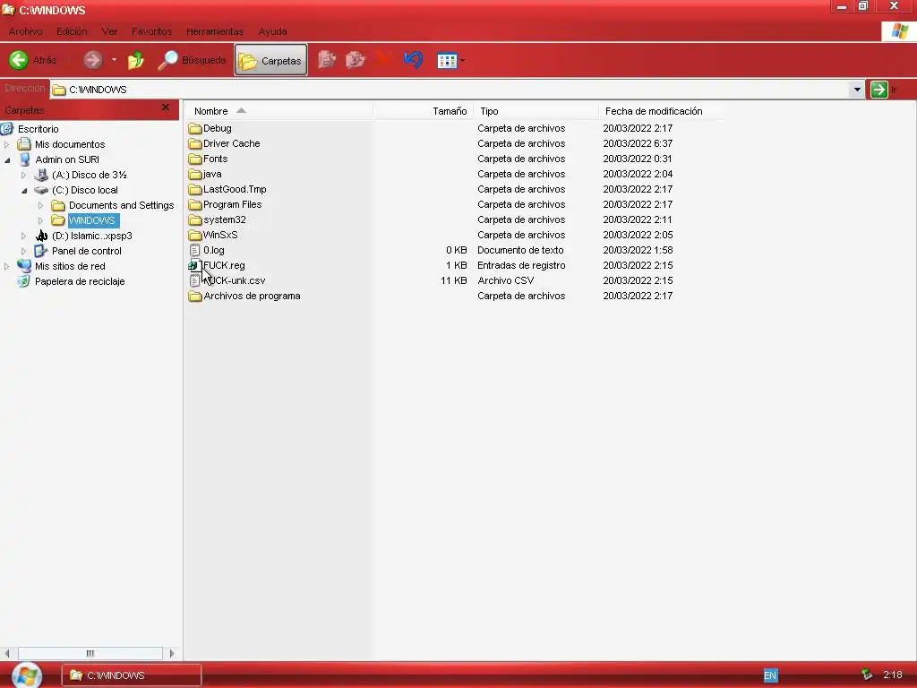This screenshot has width=917, height=688.
Task: Expand the A: Disco de 3½ node
Action: coord(23,175)
